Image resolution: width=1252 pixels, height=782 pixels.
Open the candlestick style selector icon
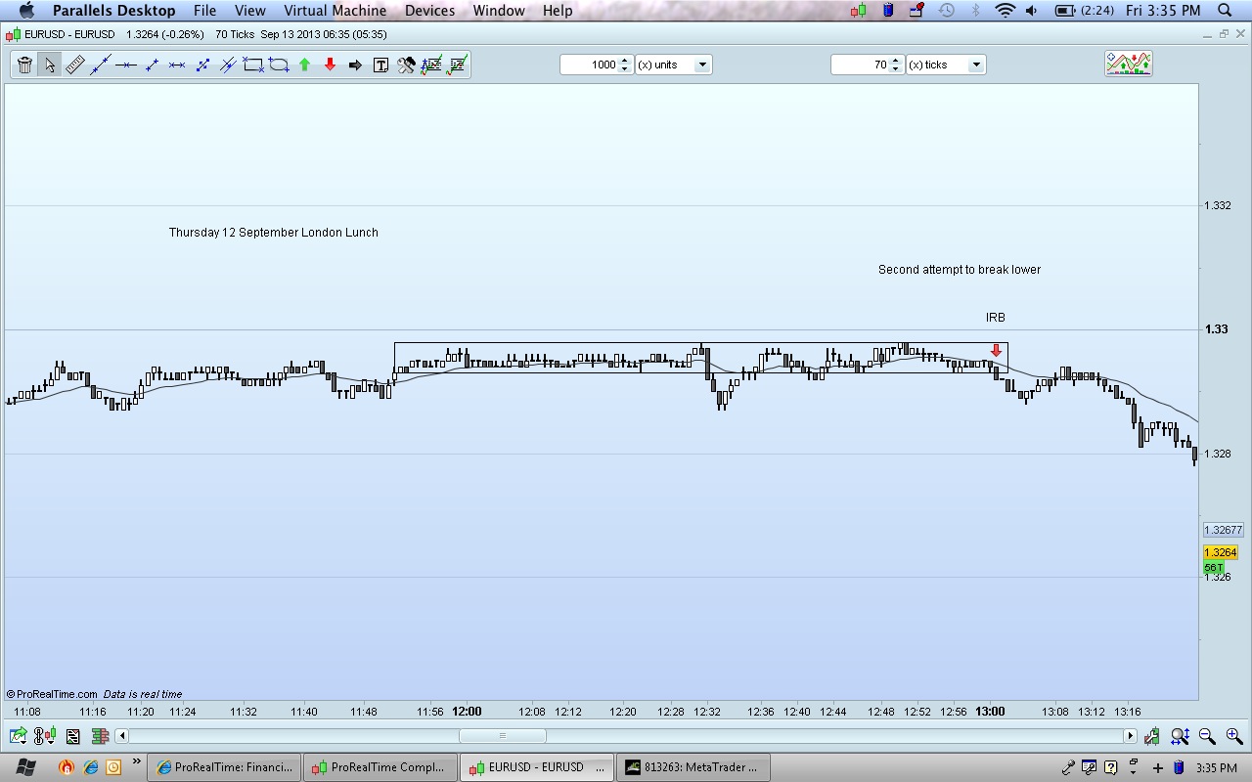click(x=45, y=736)
